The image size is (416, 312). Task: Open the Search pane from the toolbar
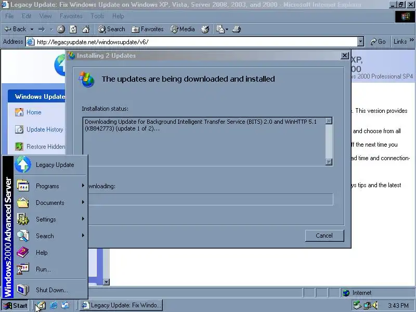coord(111,29)
